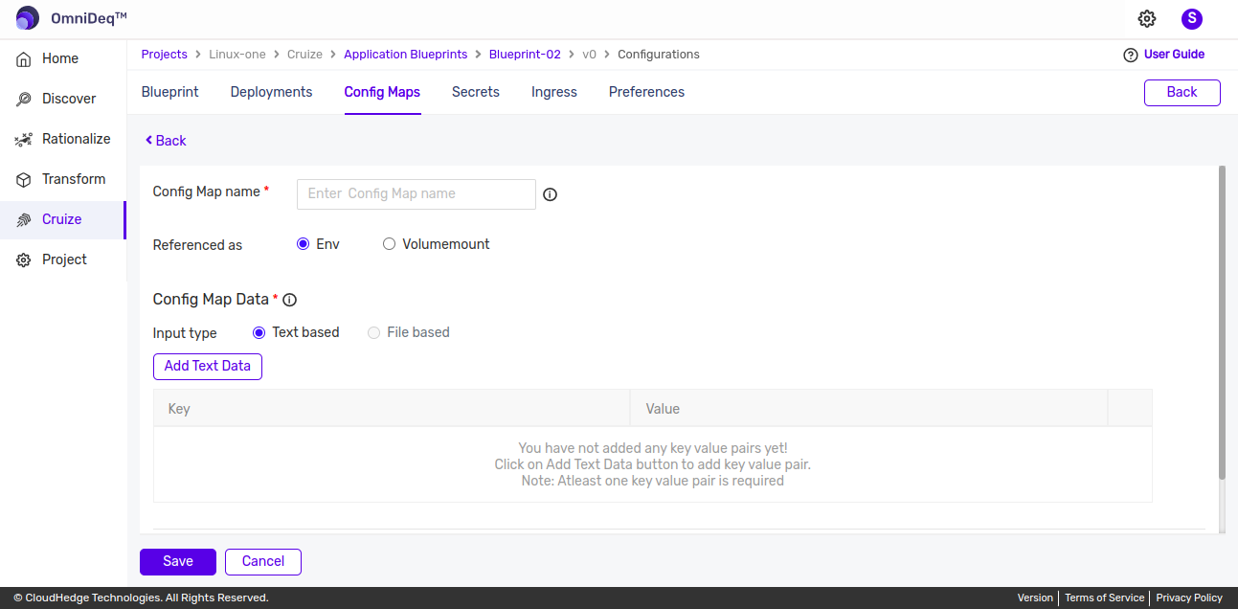Click the Project gear icon
The width and height of the screenshot is (1238, 609).
[x=24, y=259]
